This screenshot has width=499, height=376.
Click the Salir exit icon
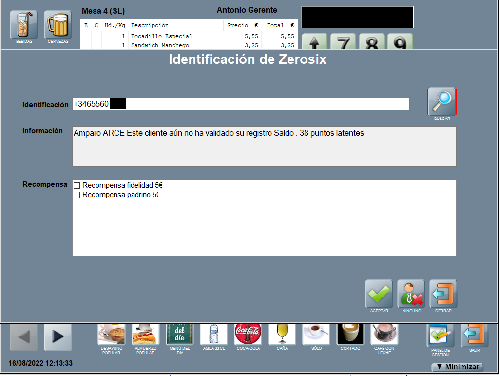click(x=474, y=335)
